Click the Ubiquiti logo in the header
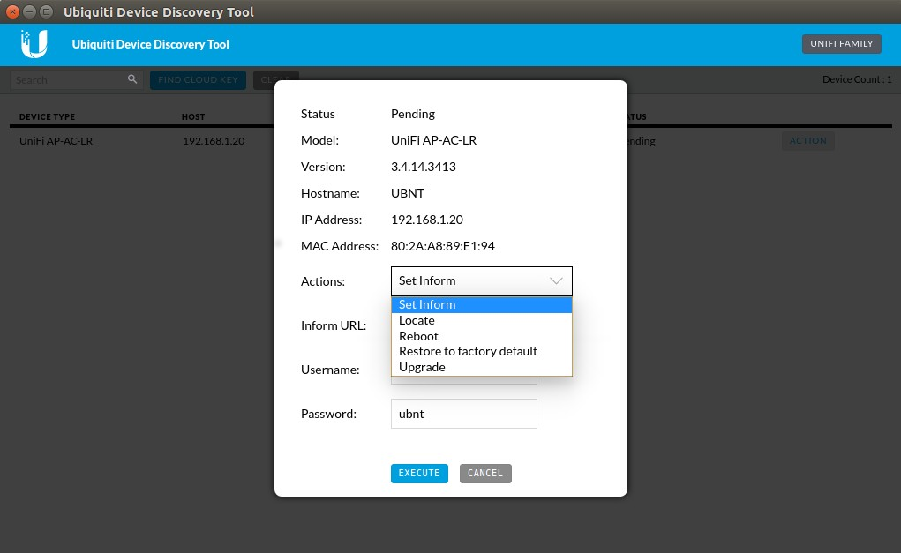The image size is (901, 553). click(x=34, y=44)
